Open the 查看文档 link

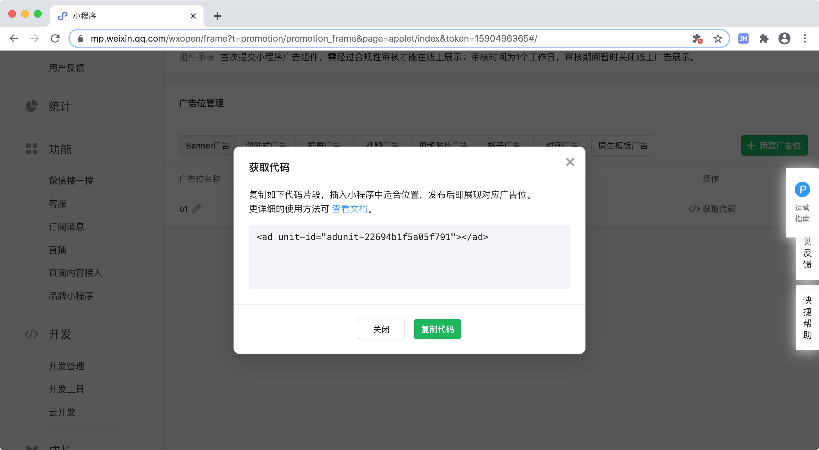350,209
